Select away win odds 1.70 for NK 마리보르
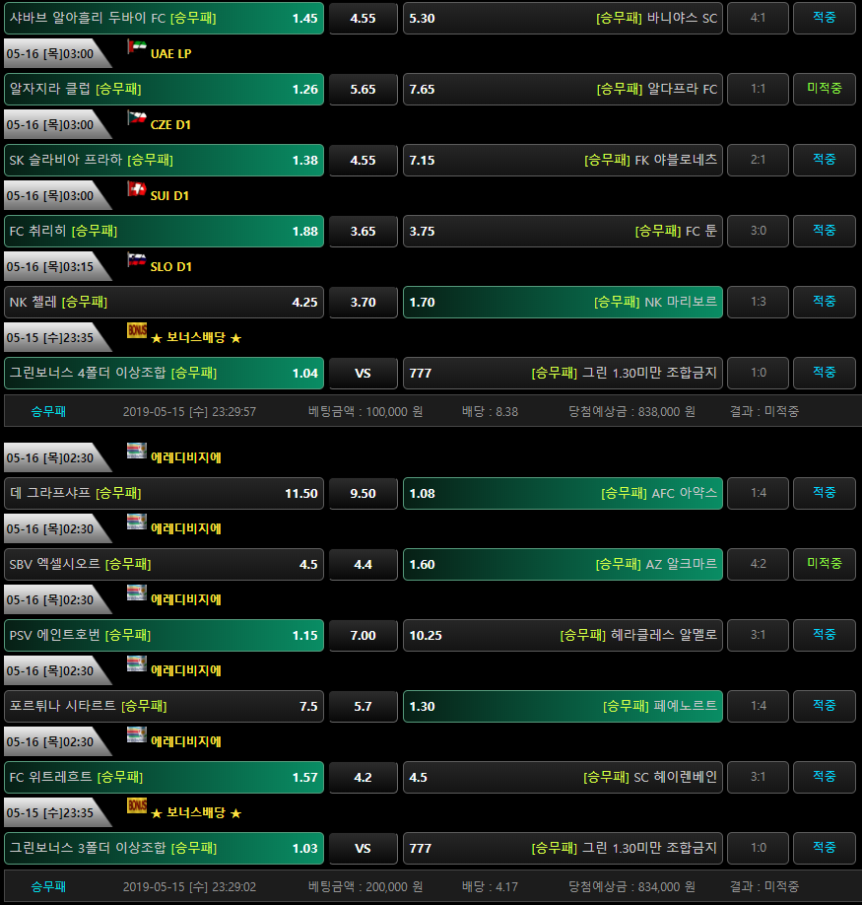862x905 pixels. click(563, 303)
